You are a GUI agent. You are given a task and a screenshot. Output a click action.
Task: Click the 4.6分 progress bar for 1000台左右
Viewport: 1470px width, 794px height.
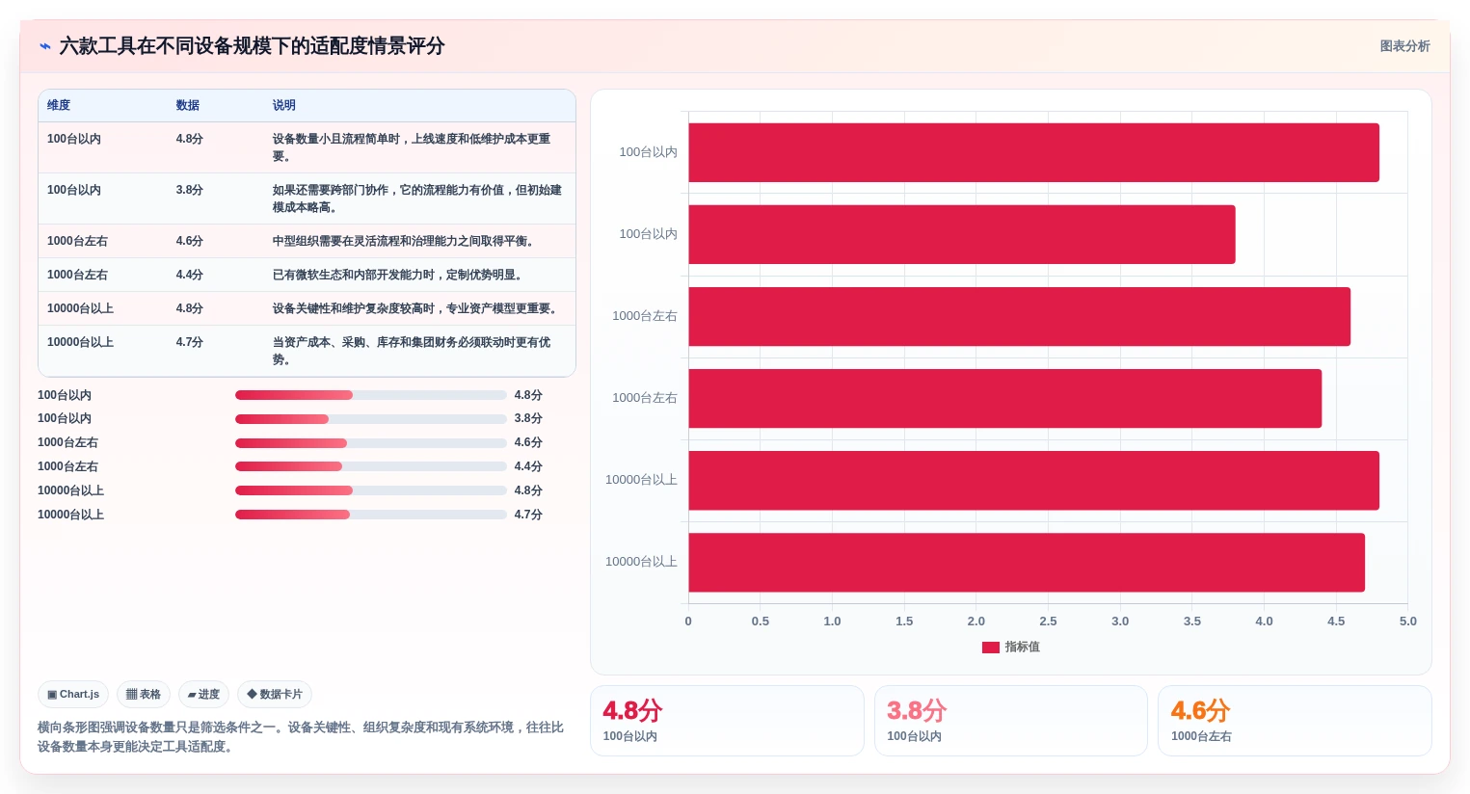(x=371, y=443)
